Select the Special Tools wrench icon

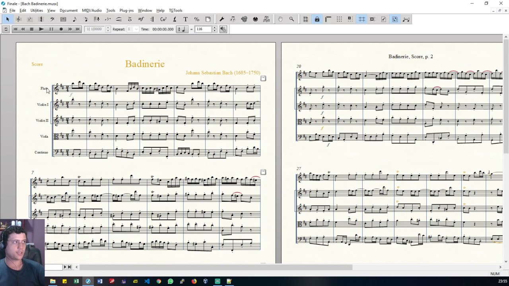tap(222, 19)
